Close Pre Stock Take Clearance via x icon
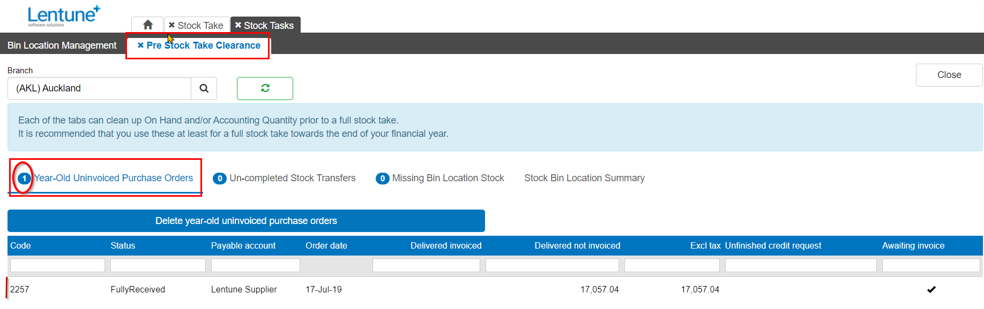Screen dimensions: 984x309 140,45
